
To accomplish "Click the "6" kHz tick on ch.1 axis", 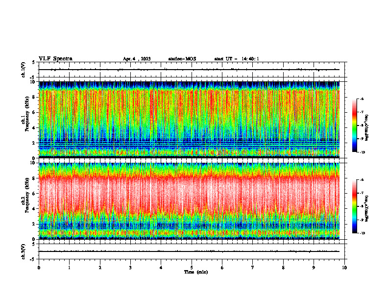I will [34, 112].
